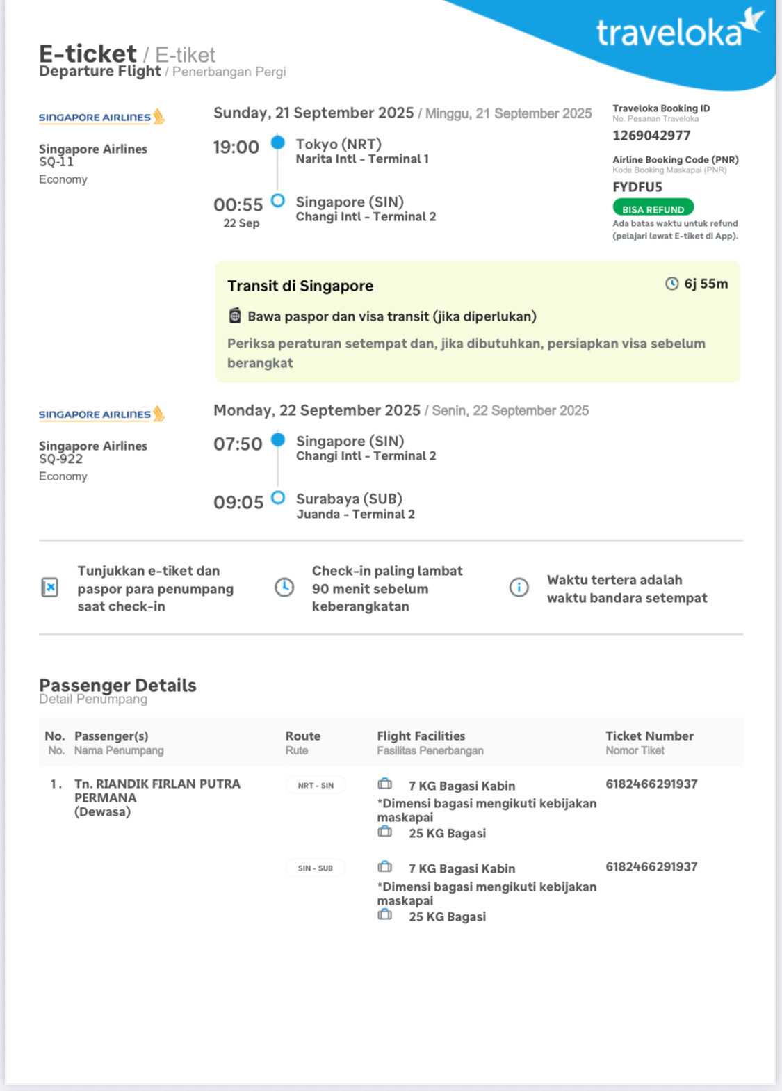
Task: Click the PNR code FYDFU5
Action: pos(637,187)
